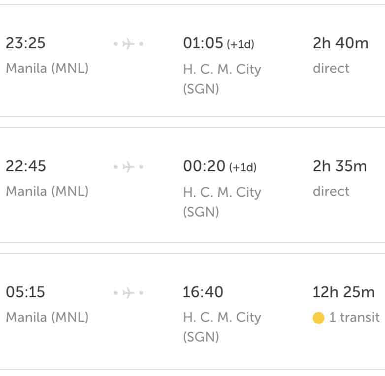Click the 16:40 arrival time

pos(203,292)
